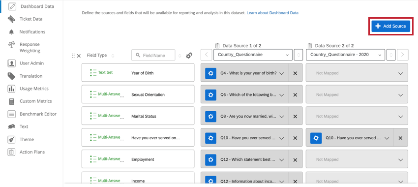Screen dimensions: 418x187
Task: Click the Text Set field type
Action: (105, 72)
